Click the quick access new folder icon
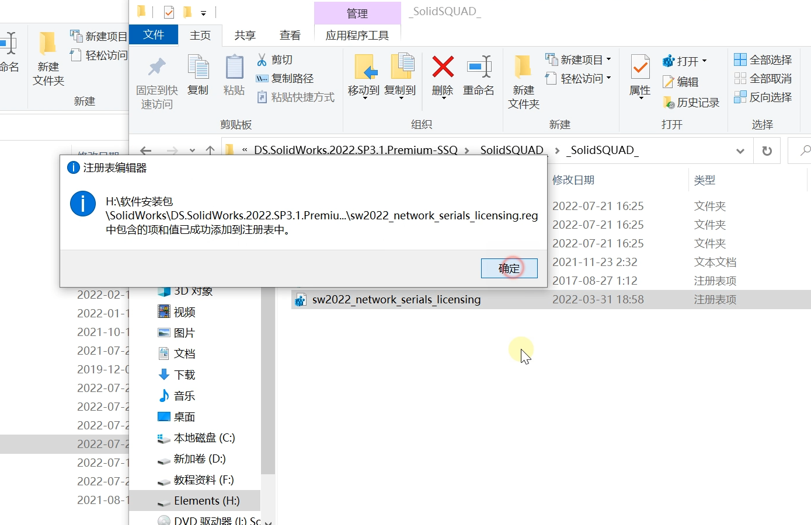 [187, 12]
